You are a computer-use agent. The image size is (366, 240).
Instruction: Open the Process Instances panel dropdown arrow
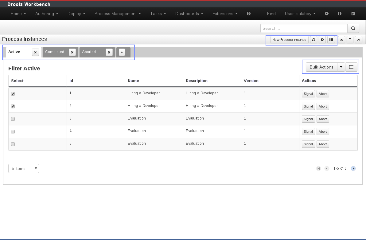click(350, 40)
